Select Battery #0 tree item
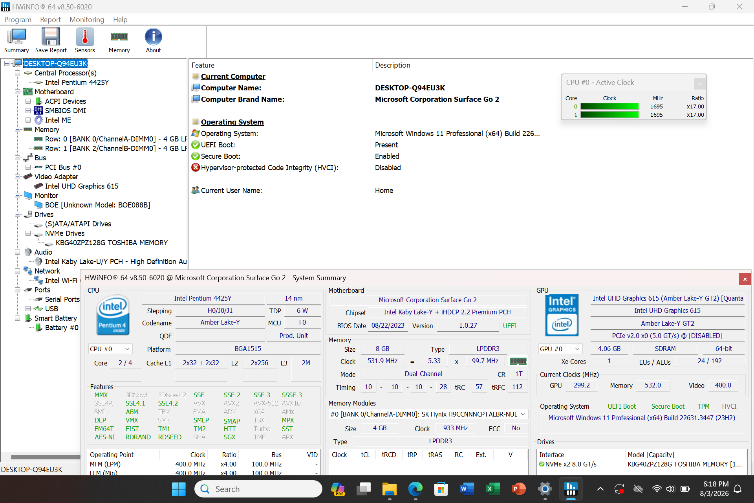This screenshot has width=754, height=503. pos(62,328)
